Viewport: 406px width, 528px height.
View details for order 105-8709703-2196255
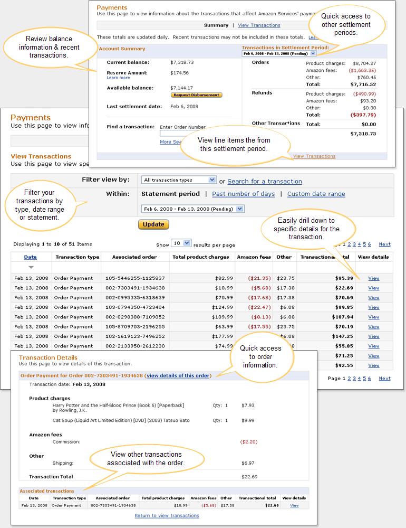[x=374, y=327]
